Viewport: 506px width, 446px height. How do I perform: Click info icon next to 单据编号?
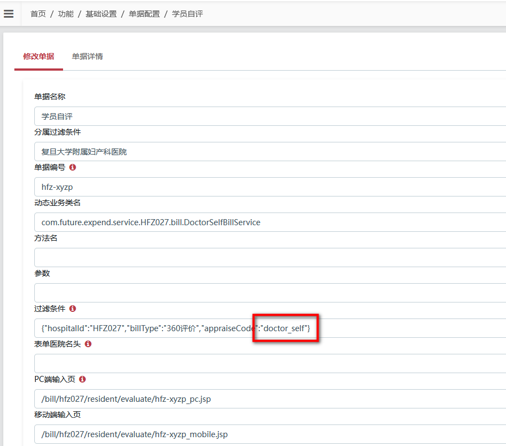point(72,167)
